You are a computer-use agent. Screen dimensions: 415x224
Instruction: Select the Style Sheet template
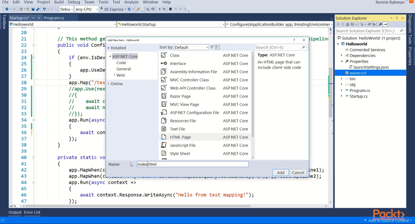pyautogui.click(x=205, y=153)
